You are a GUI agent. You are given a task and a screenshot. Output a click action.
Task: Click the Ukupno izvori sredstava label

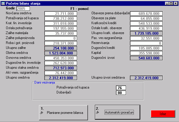click(108, 77)
